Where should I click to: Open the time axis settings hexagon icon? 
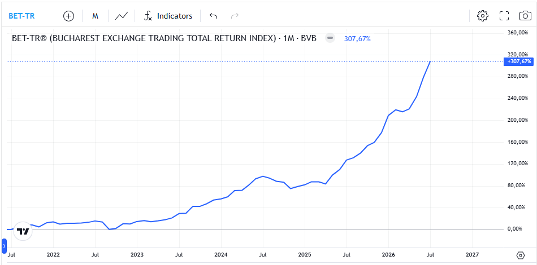coord(521,255)
